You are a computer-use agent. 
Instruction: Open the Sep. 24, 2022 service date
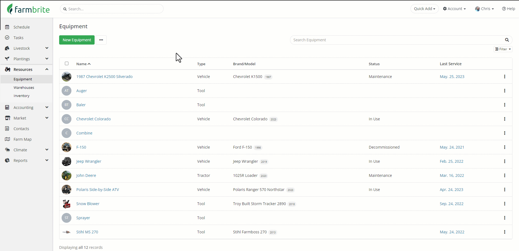[451, 204]
